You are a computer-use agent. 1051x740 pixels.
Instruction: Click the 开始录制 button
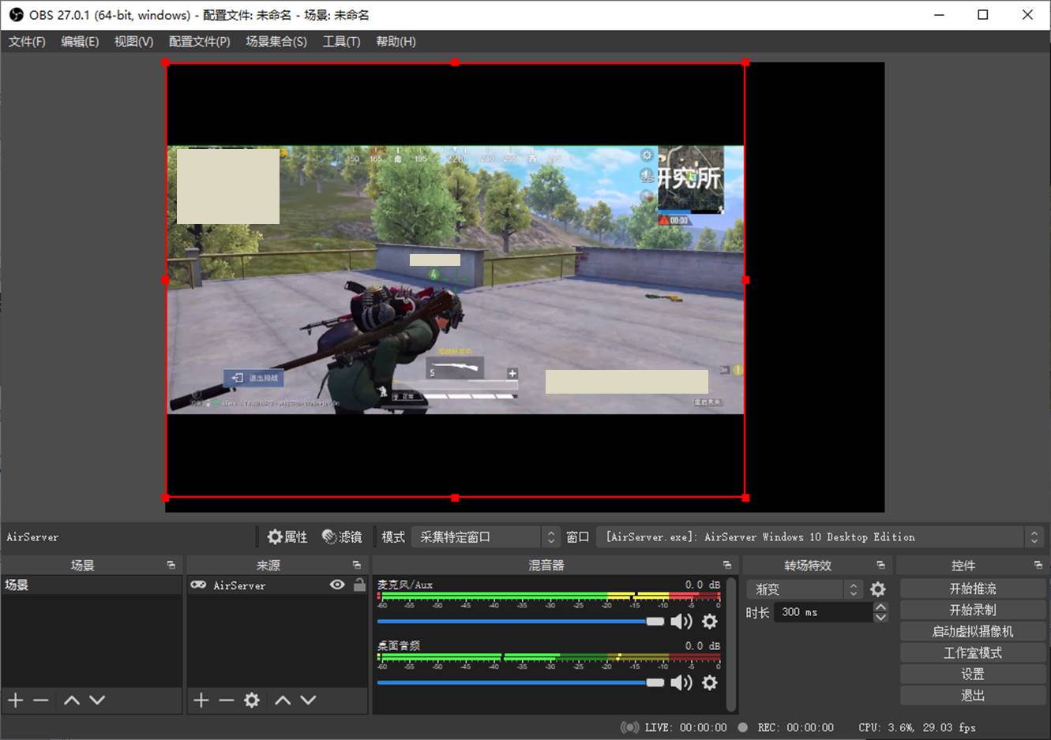point(973,611)
